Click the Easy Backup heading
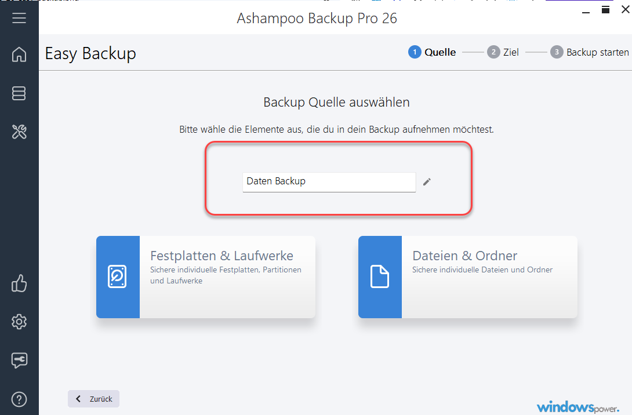The height and width of the screenshot is (415, 632). tap(90, 53)
